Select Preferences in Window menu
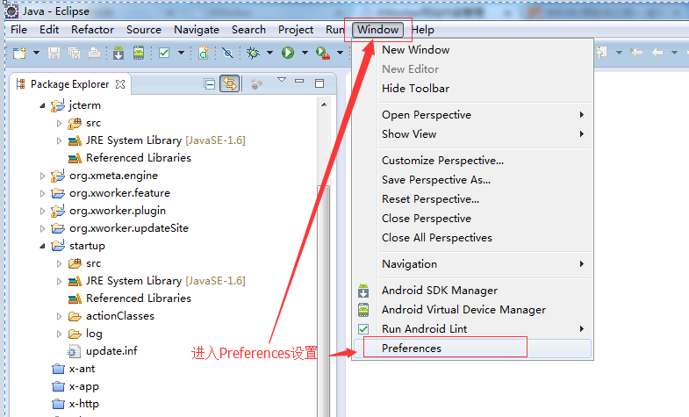 click(x=472, y=349)
